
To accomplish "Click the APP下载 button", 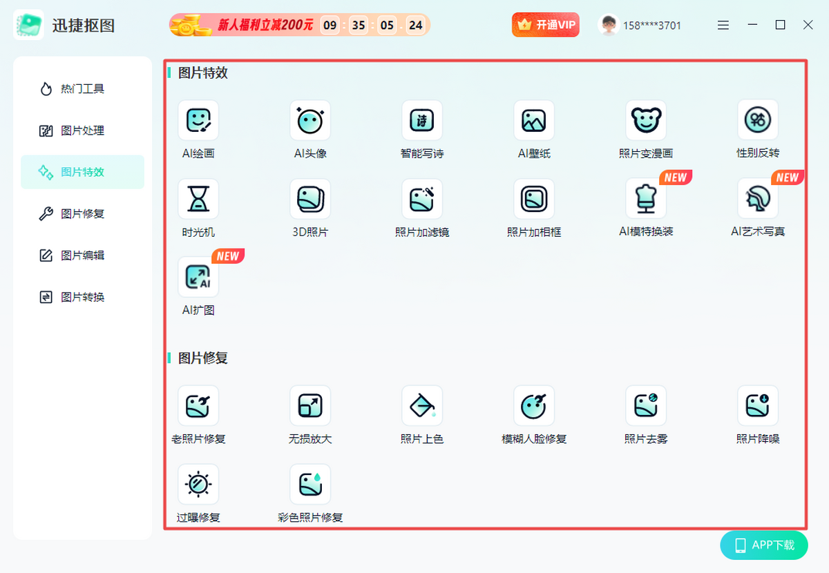I will coord(764,545).
